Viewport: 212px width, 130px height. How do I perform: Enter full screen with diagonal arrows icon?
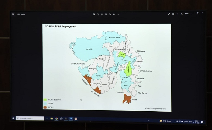169,14
